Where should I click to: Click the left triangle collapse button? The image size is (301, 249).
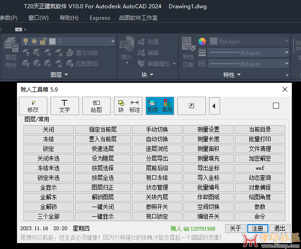[x=215, y=106]
